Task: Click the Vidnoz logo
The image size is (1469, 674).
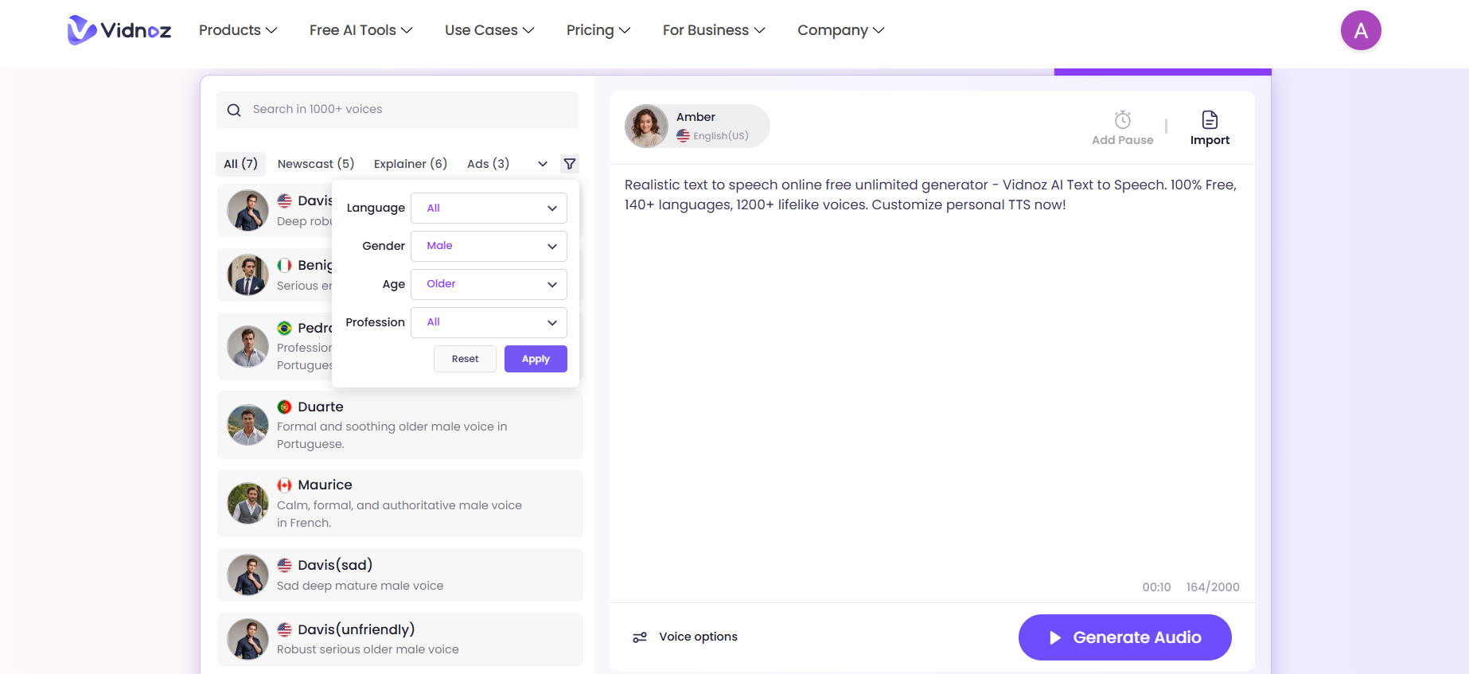Action: [x=118, y=29]
